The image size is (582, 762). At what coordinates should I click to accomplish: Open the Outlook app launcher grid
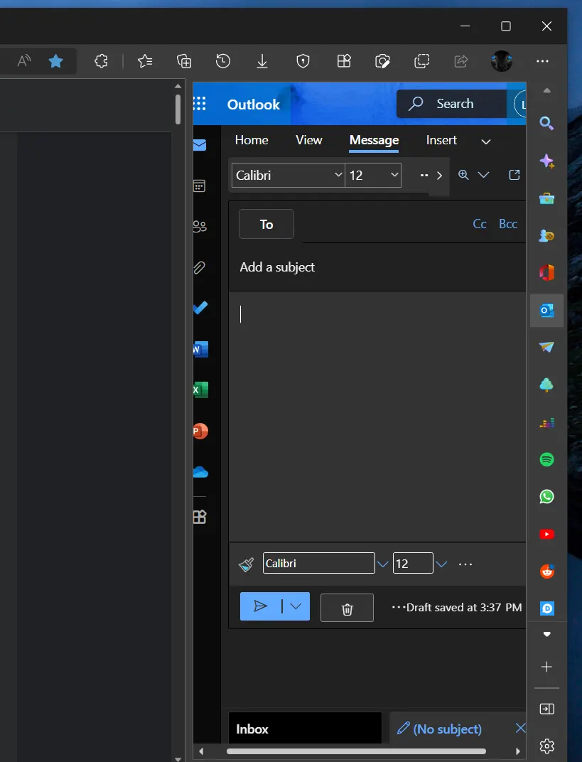200,104
